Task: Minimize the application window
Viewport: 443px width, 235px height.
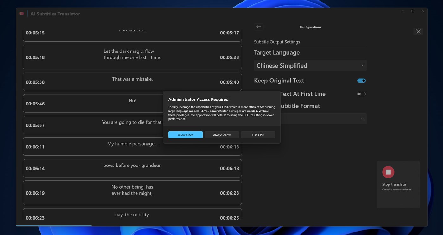Action: point(402,10)
